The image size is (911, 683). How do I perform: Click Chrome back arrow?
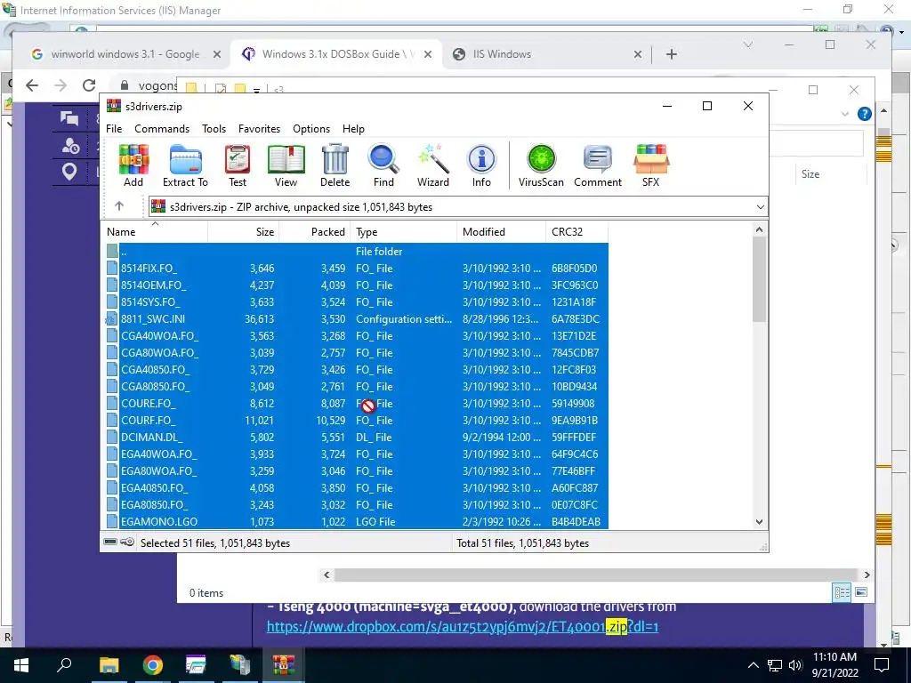pos(32,85)
